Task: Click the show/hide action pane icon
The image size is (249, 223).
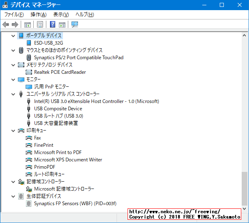Action: coord(62,25)
